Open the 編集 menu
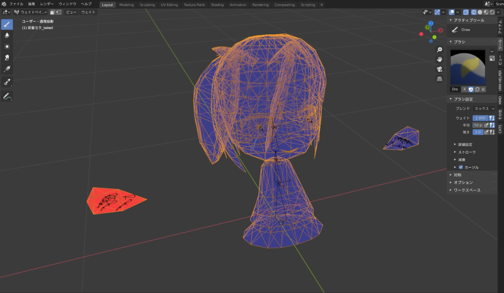This screenshot has width=504, height=293. pos(32,4)
